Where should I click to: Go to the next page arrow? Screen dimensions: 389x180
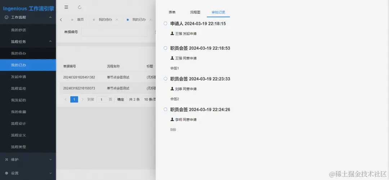pyautogui.click(x=82, y=100)
